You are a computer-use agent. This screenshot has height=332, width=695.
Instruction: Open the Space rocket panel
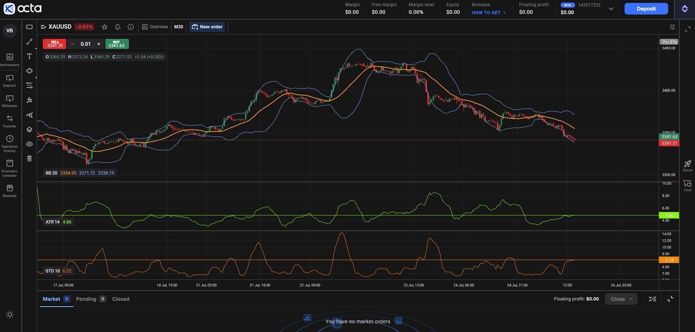pyautogui.click(x=687, y=164)
